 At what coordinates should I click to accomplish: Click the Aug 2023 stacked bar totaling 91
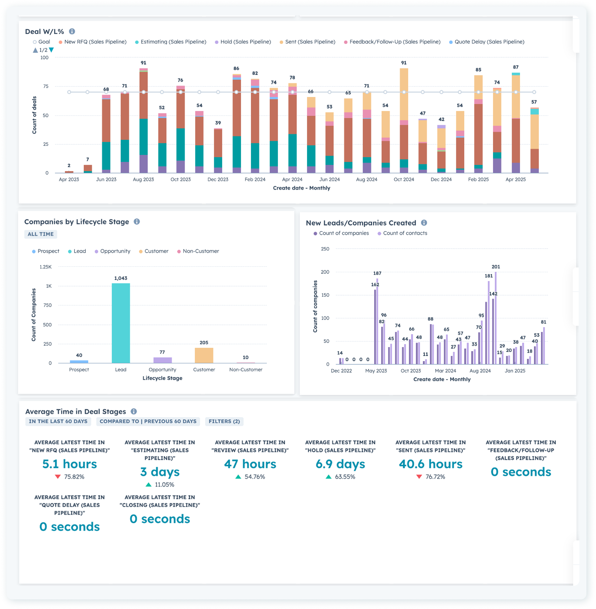144,121
